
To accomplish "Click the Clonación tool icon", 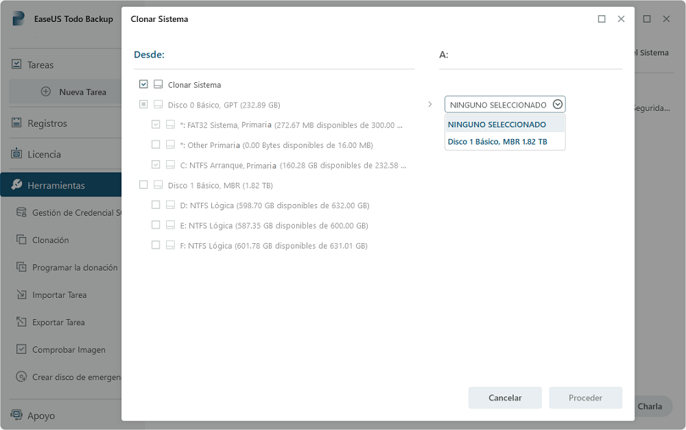I will pos(21,240).
